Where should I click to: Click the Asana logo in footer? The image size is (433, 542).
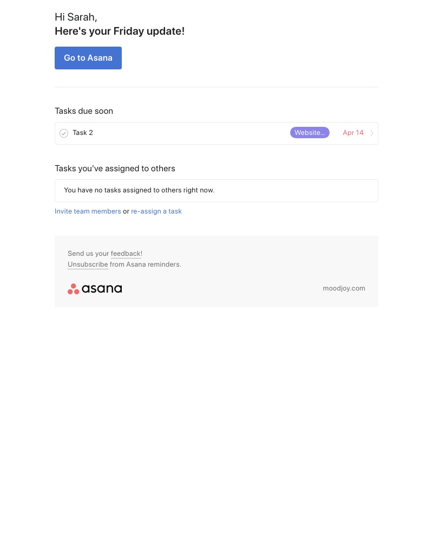[x=95, y=289]
